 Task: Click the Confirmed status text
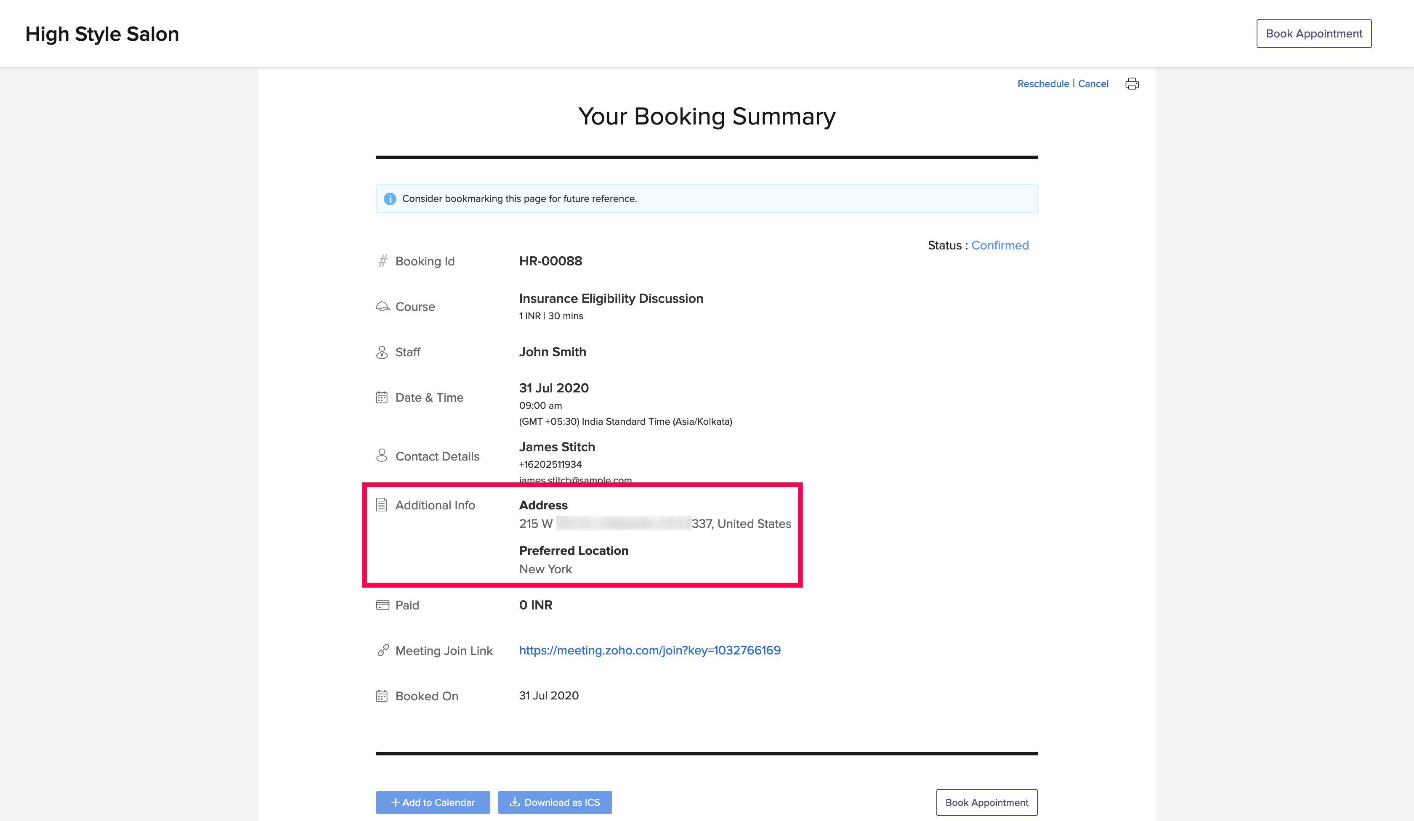[x=1000, y=245]
